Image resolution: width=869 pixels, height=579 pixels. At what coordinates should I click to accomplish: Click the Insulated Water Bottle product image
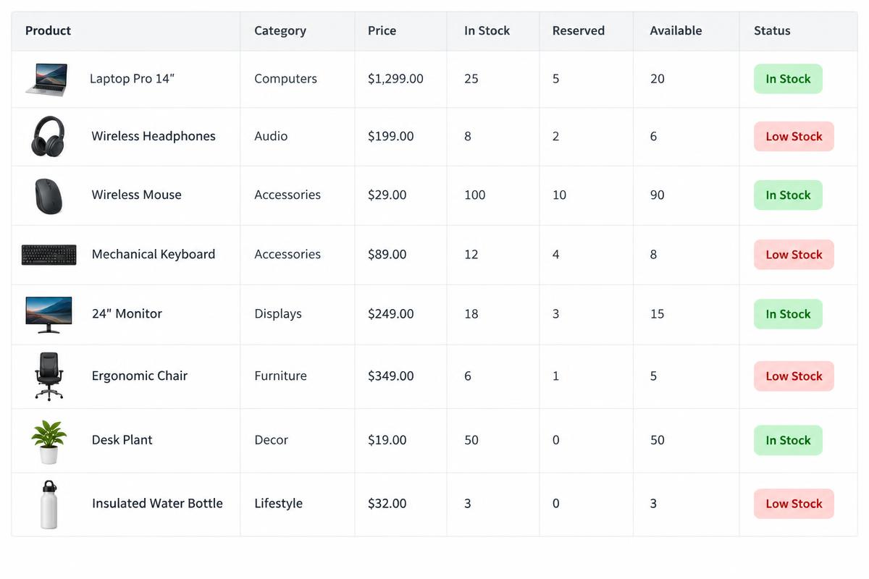[x=49, y=504]
